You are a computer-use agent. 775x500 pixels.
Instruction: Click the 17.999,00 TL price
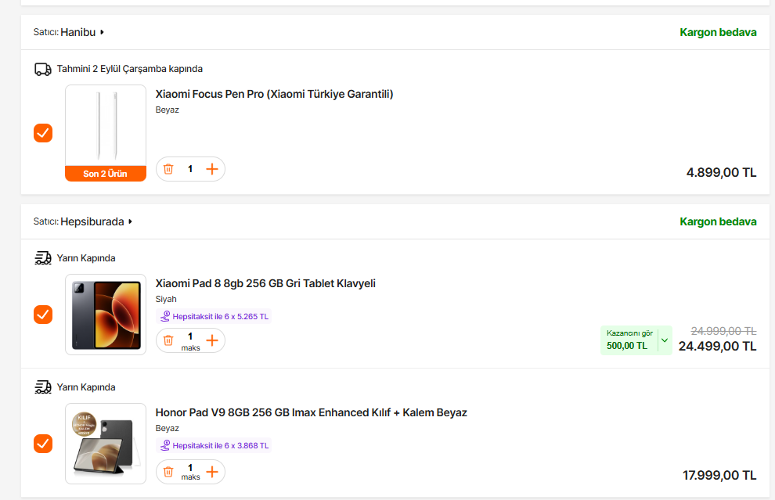pyautogui.click(x=719, y=475)
